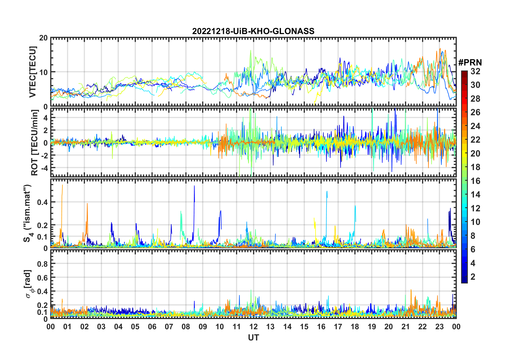507x354 pixels.
Task: Click the x-axis tick label 06
Action: (x=152, y=327)
